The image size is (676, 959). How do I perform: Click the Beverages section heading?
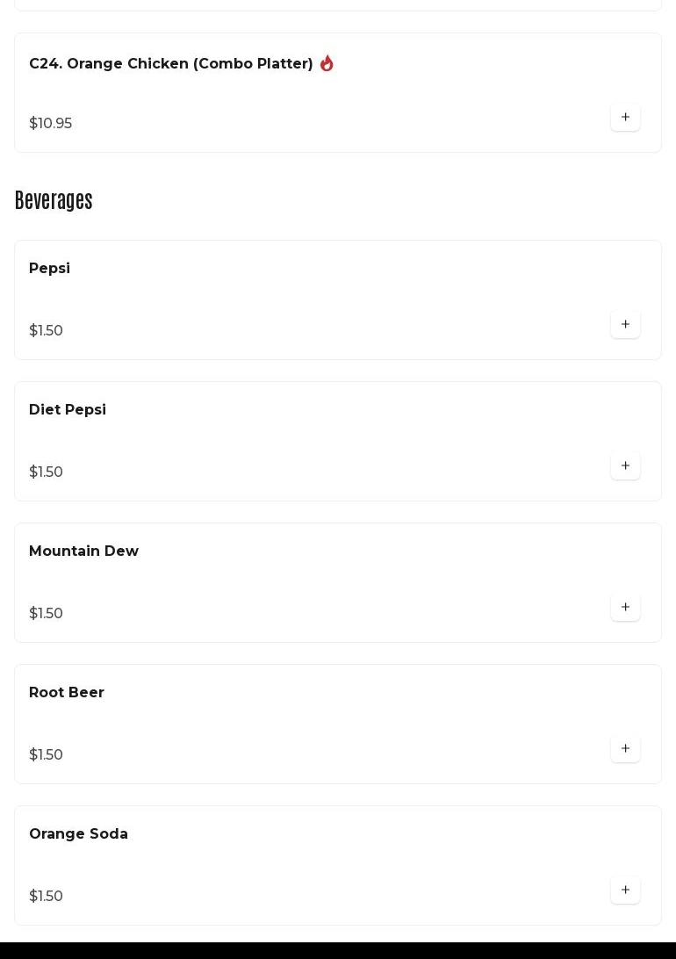click(x=54, y=201)
